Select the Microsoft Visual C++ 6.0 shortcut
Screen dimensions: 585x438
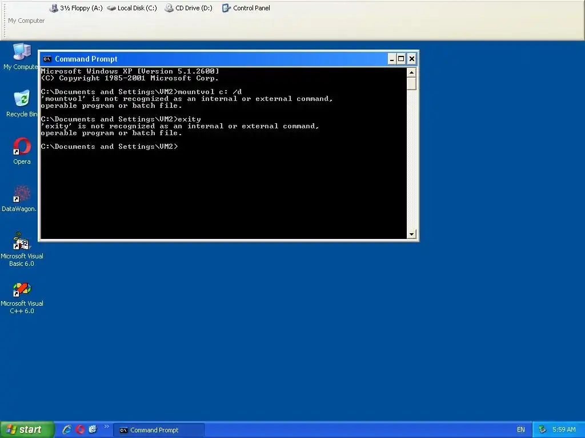tap(22, 297)
